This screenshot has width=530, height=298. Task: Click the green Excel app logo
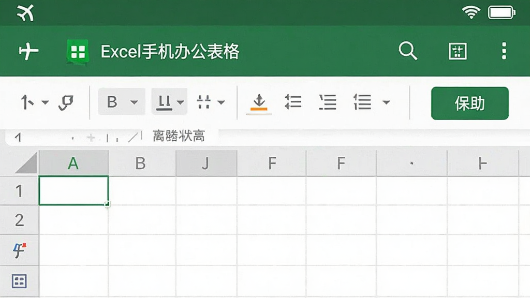tap(78, 52)
